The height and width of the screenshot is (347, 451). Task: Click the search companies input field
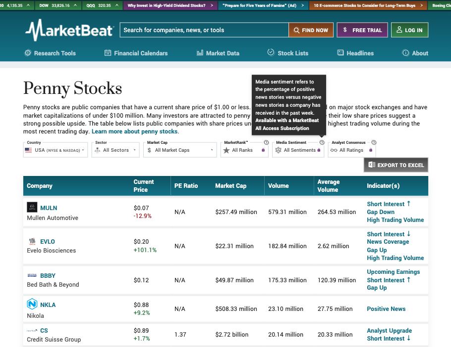tap(204, 30)
